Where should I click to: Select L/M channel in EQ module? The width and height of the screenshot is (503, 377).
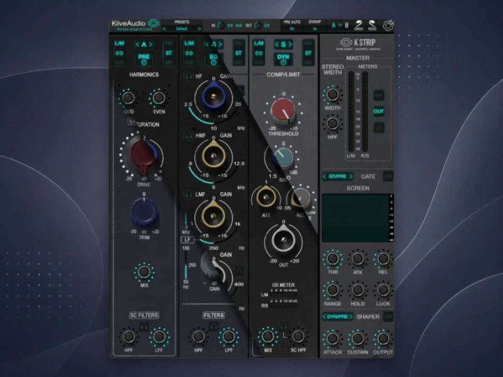click(x=189, y=43)
